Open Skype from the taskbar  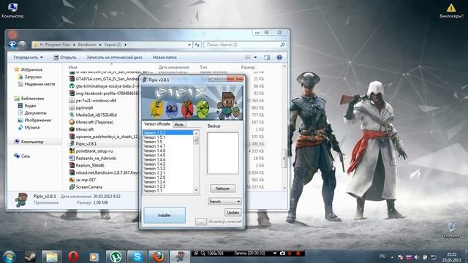(x=137, y=256)
